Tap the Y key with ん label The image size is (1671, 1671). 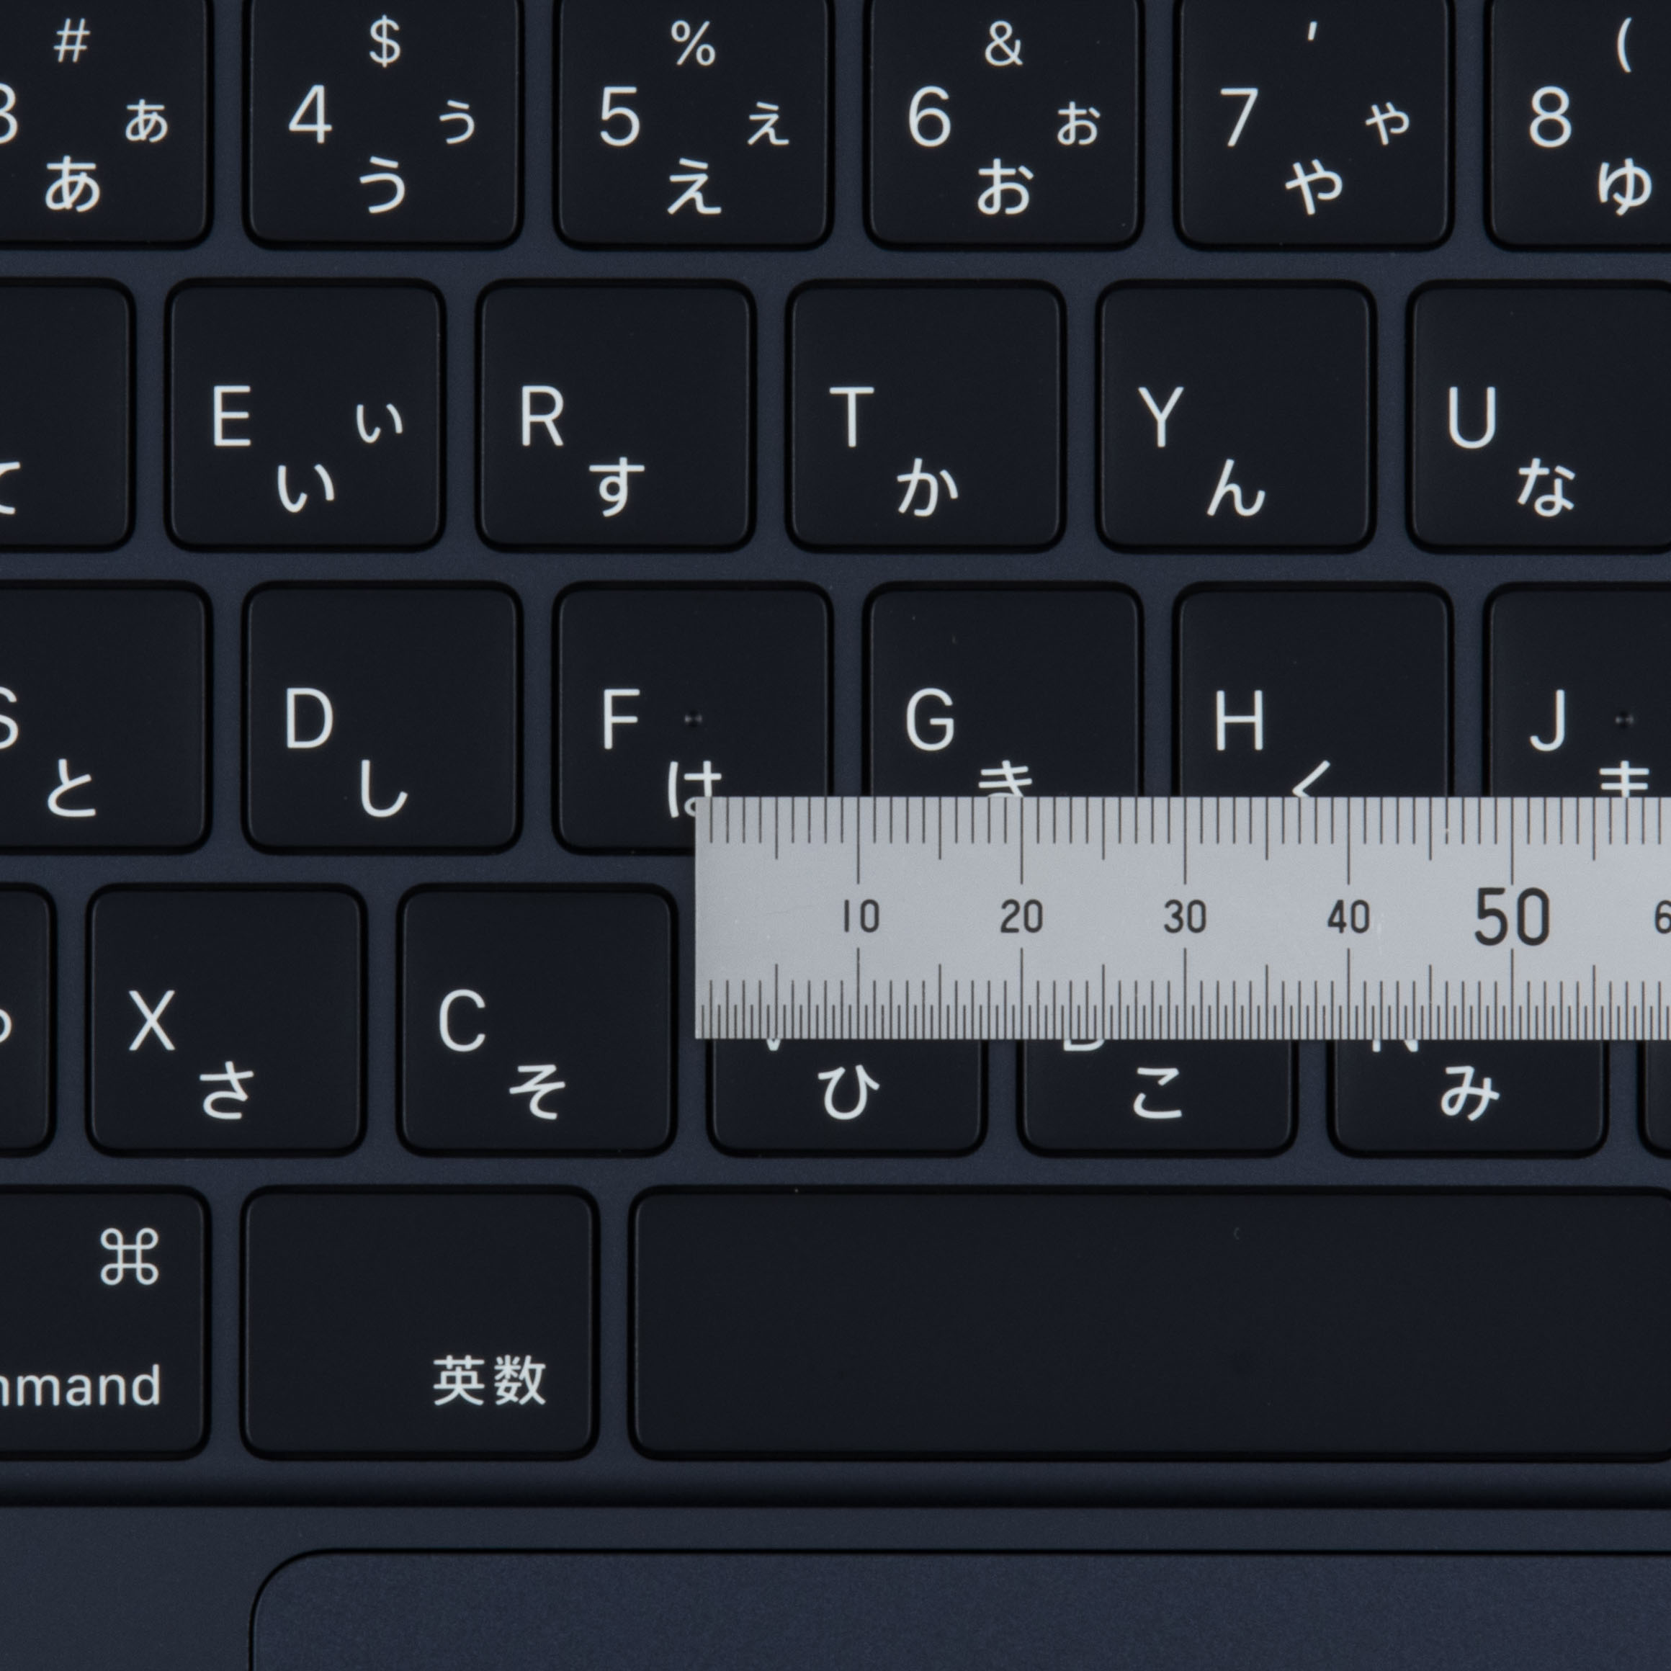pos(1235,417)
